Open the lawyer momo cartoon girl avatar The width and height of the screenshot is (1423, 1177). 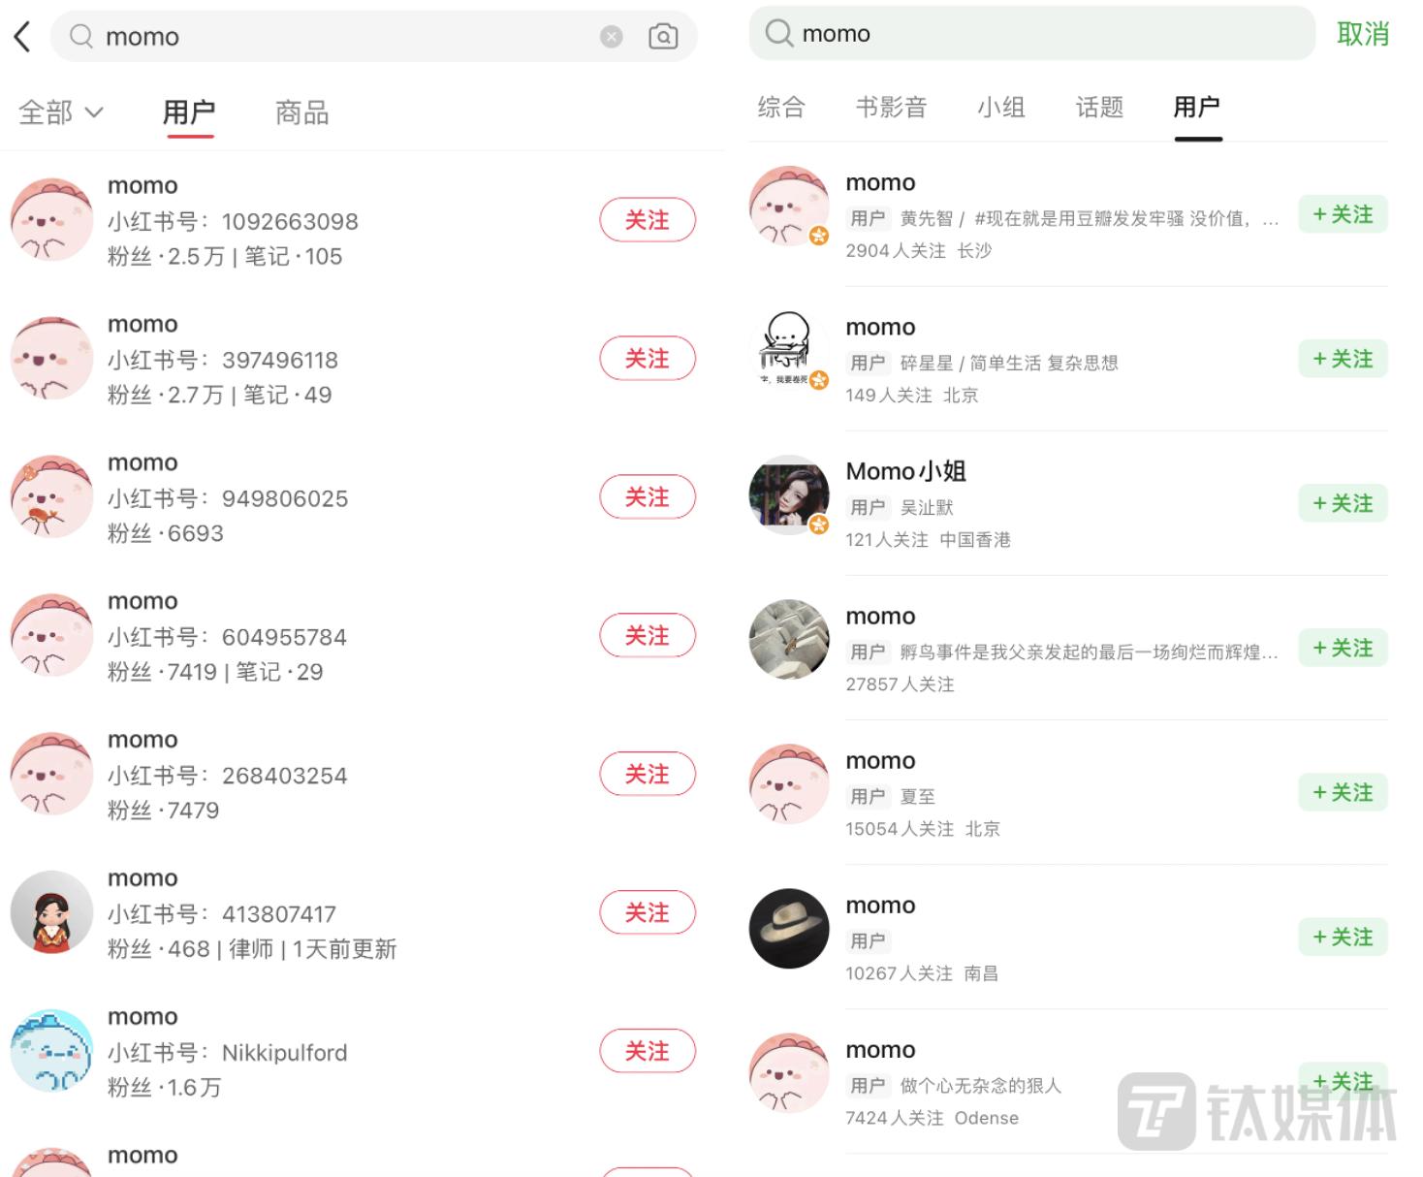pyautogui.click(x=51, y=912)
